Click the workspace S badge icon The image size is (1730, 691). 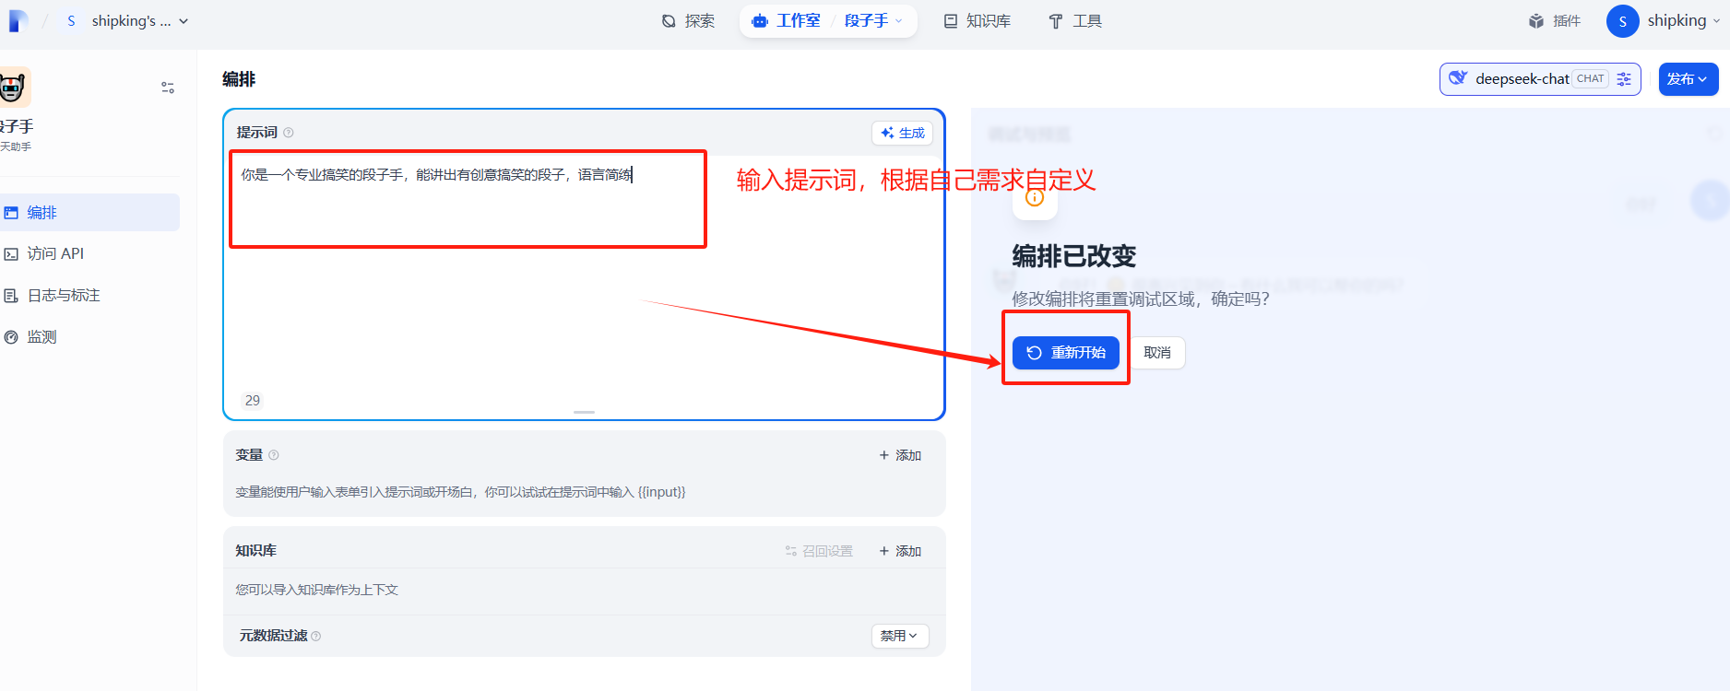tap(71, 20)
